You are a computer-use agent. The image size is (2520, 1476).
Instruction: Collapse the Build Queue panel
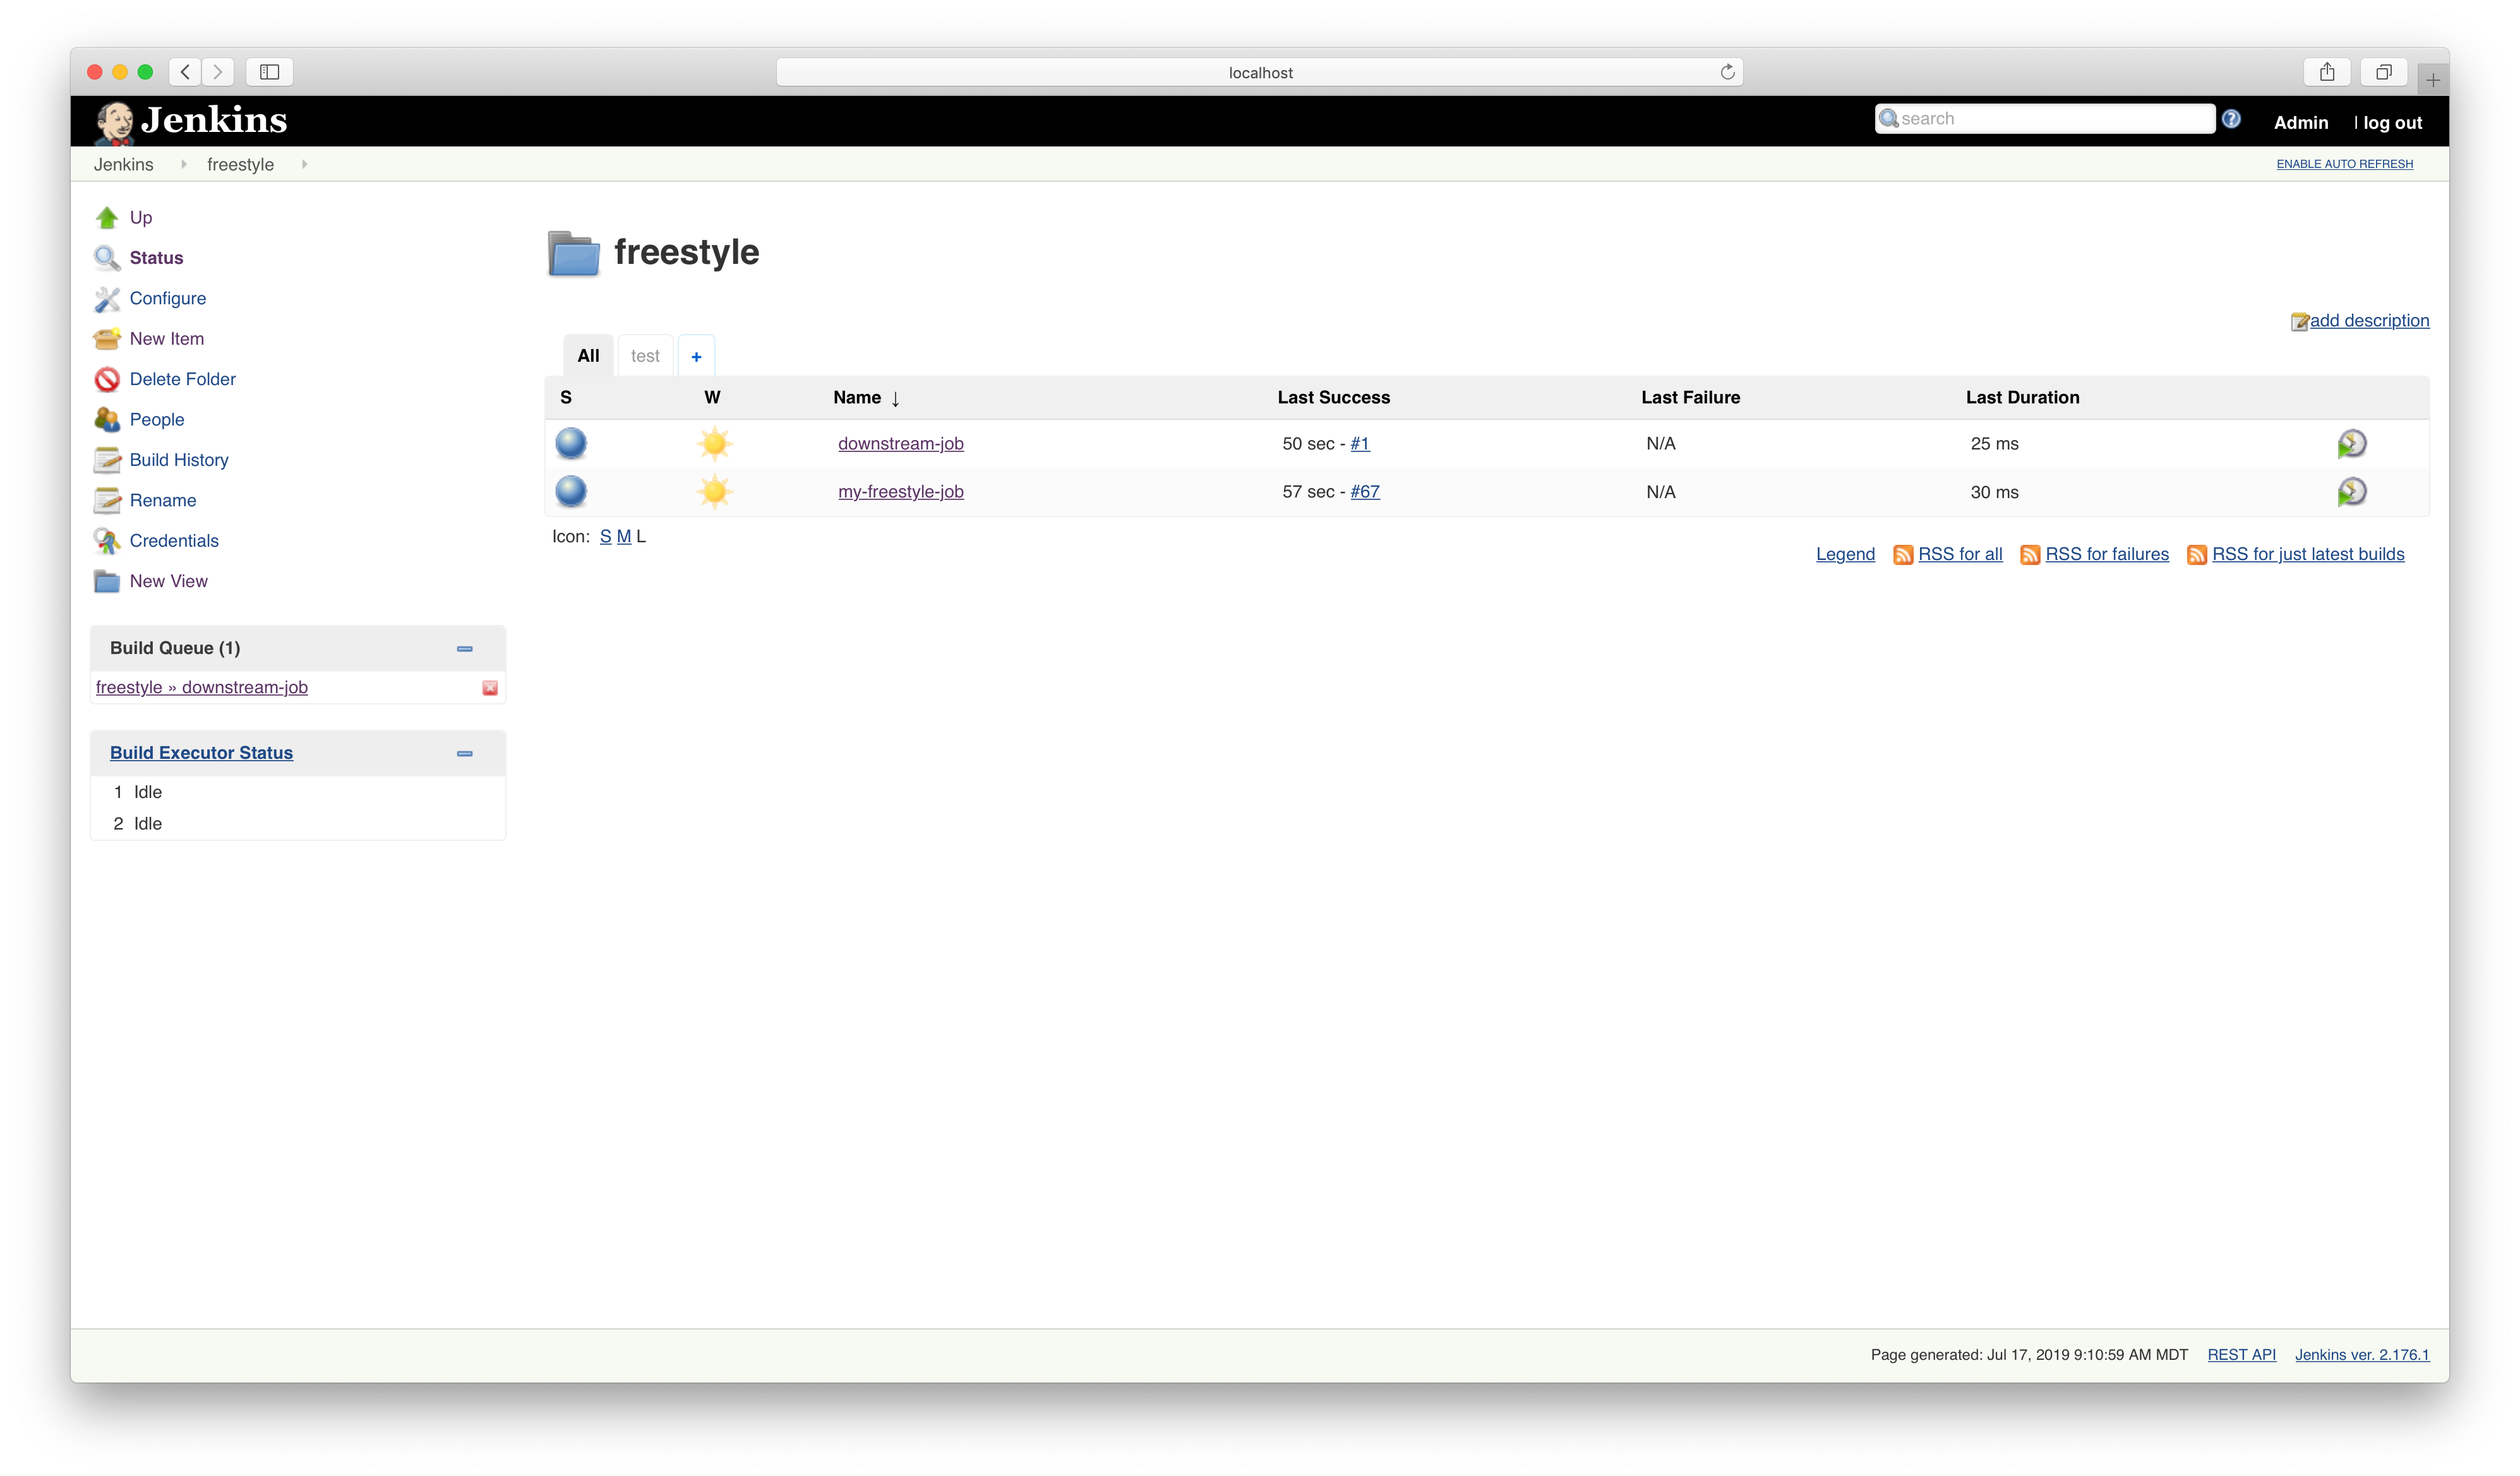point(465,648)
